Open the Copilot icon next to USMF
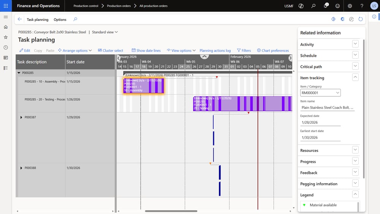The image size is (380, 214). coord(301,6)
